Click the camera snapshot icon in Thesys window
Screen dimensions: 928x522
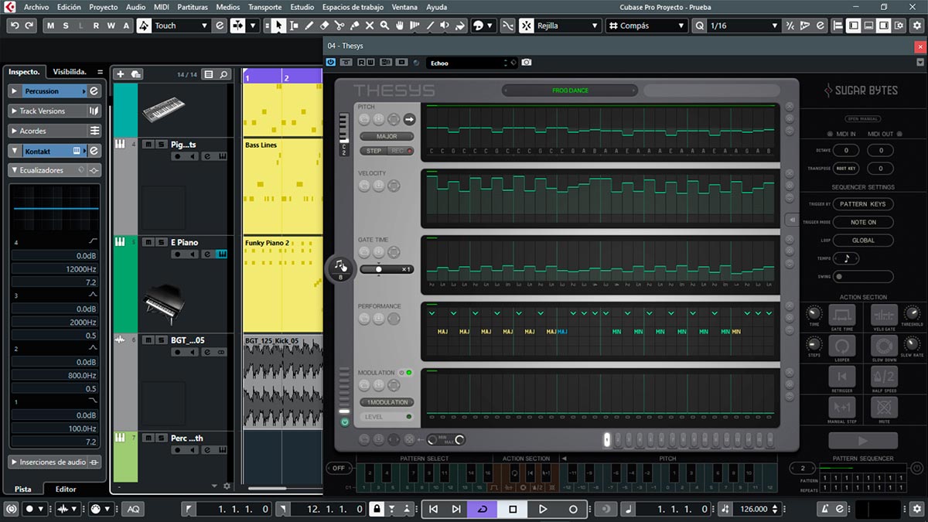(527, 62)
